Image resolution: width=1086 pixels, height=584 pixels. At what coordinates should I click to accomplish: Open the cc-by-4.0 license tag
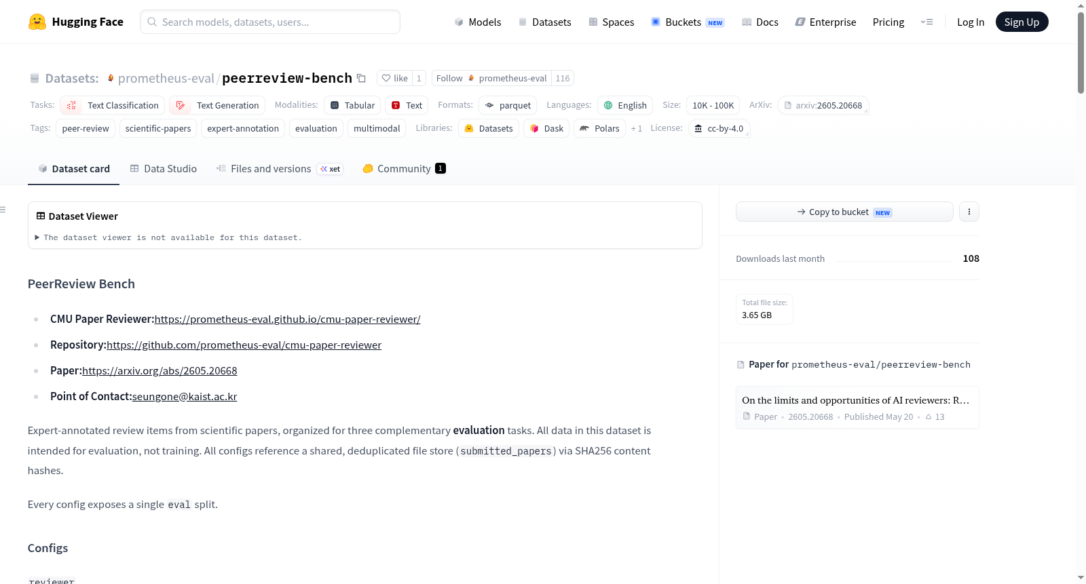pyautogui.click(x=719, y=128)
